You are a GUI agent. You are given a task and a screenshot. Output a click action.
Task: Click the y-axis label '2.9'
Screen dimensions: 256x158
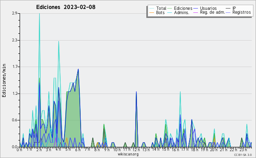coord(15,13)
